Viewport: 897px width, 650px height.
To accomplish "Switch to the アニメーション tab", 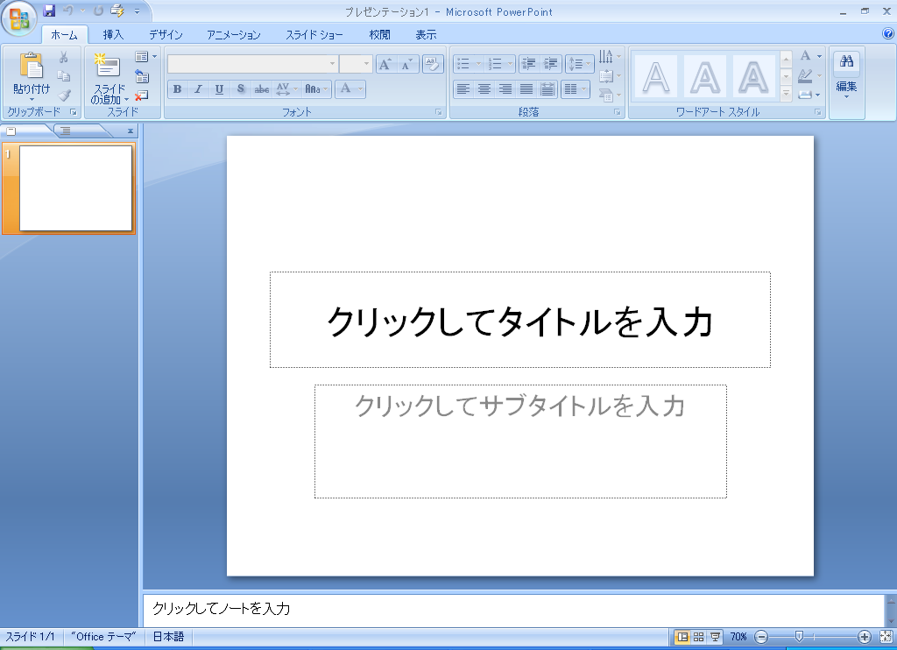I will coord(233,35).
